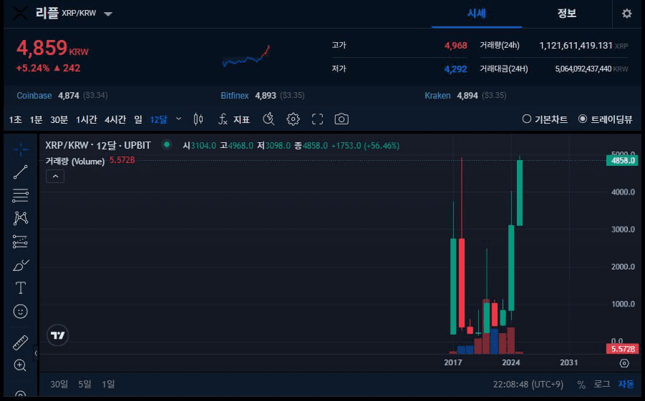Viewport: 645px width, 401px height.
Task: Set date range to 1일
Action: (x=108, y=384)
